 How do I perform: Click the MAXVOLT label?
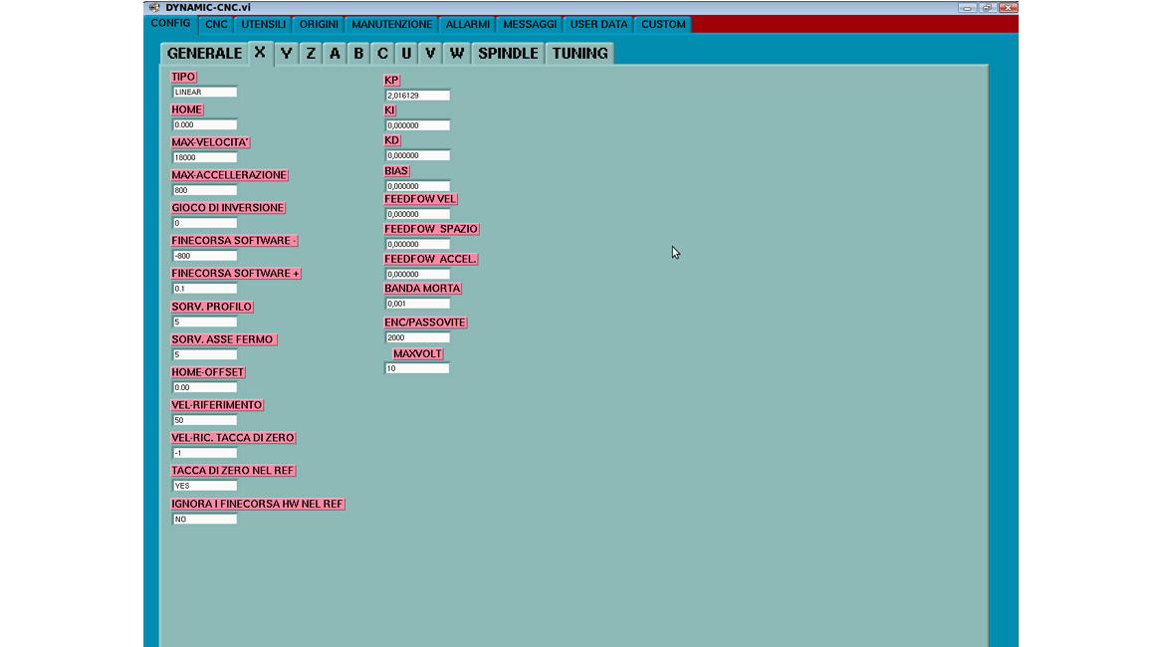tap(417, 353)
